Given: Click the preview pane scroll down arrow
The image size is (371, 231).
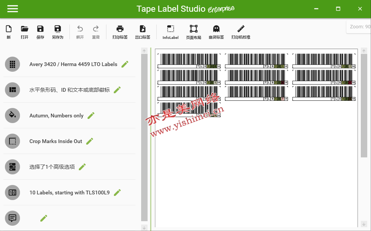Looking at the screenshot, I should point(364,224).
